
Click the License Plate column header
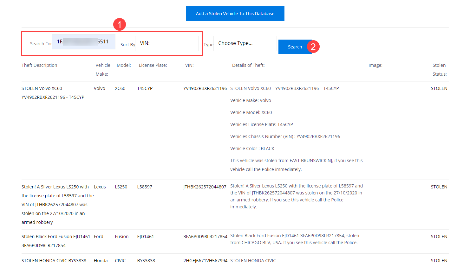coord(153,65)
